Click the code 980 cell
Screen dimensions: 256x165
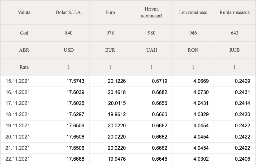pos(152,33)
